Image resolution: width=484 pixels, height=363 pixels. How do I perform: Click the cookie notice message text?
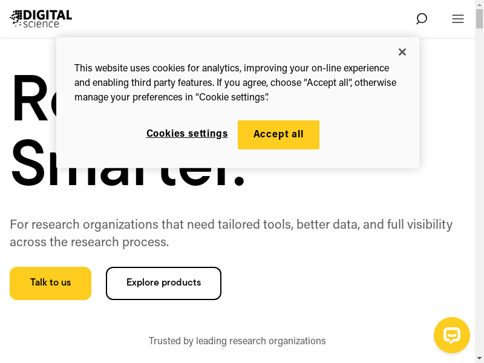point(235,83)
